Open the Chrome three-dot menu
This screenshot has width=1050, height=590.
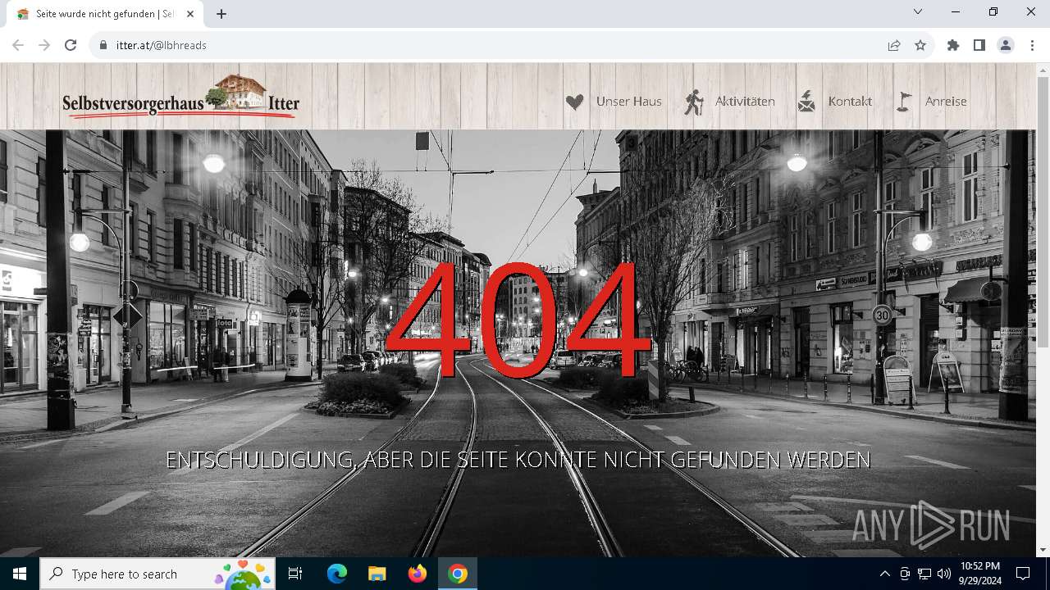tap(1032, 45)
